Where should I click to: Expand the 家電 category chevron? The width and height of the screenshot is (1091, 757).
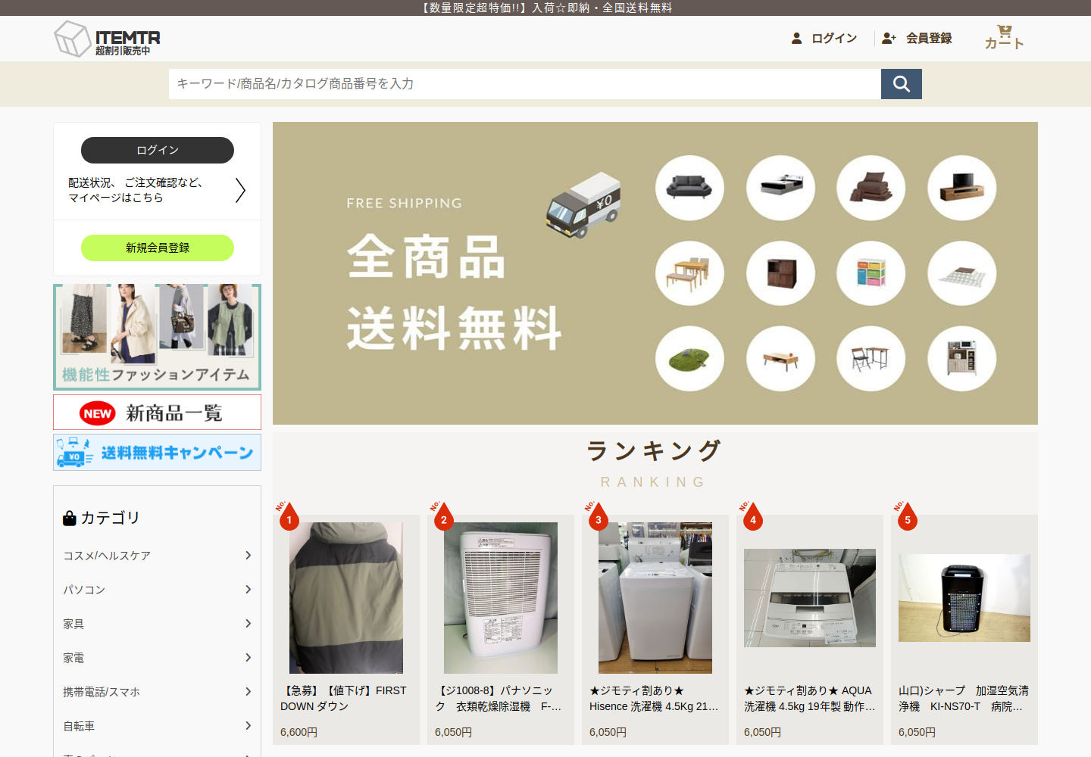click(248, 658)
